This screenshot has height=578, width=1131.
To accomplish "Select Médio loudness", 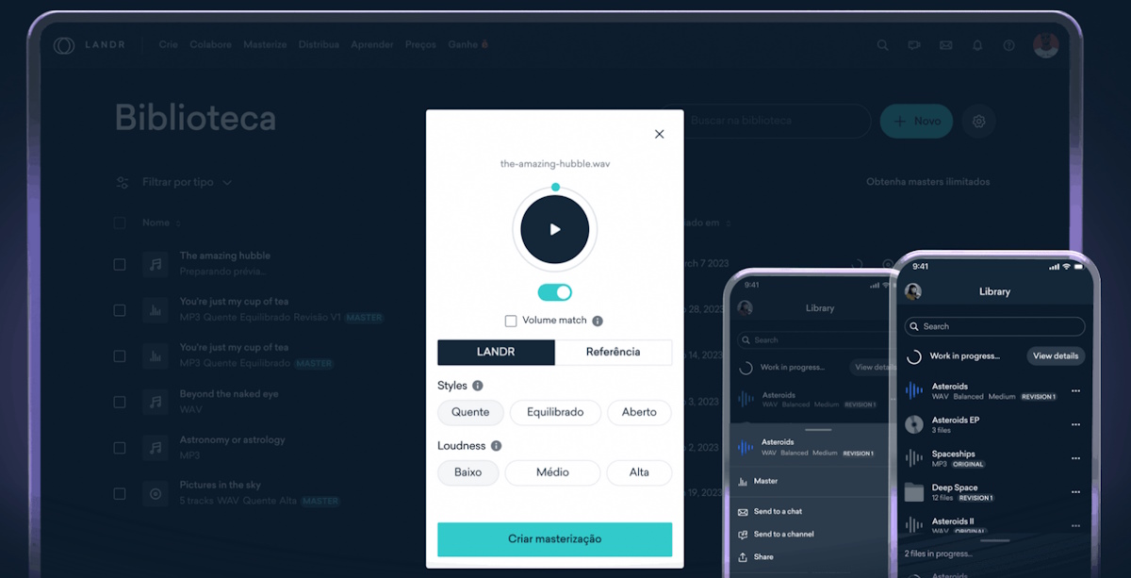I will click(x=552, y=472).
